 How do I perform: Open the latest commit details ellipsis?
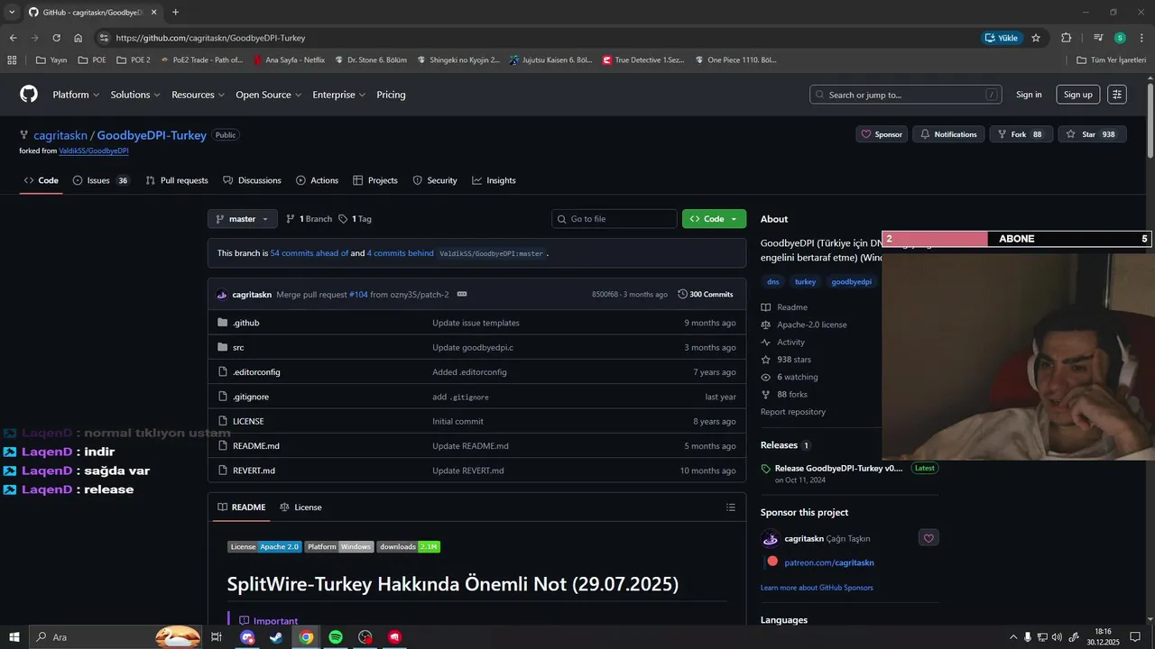click(x=462, y=294)
